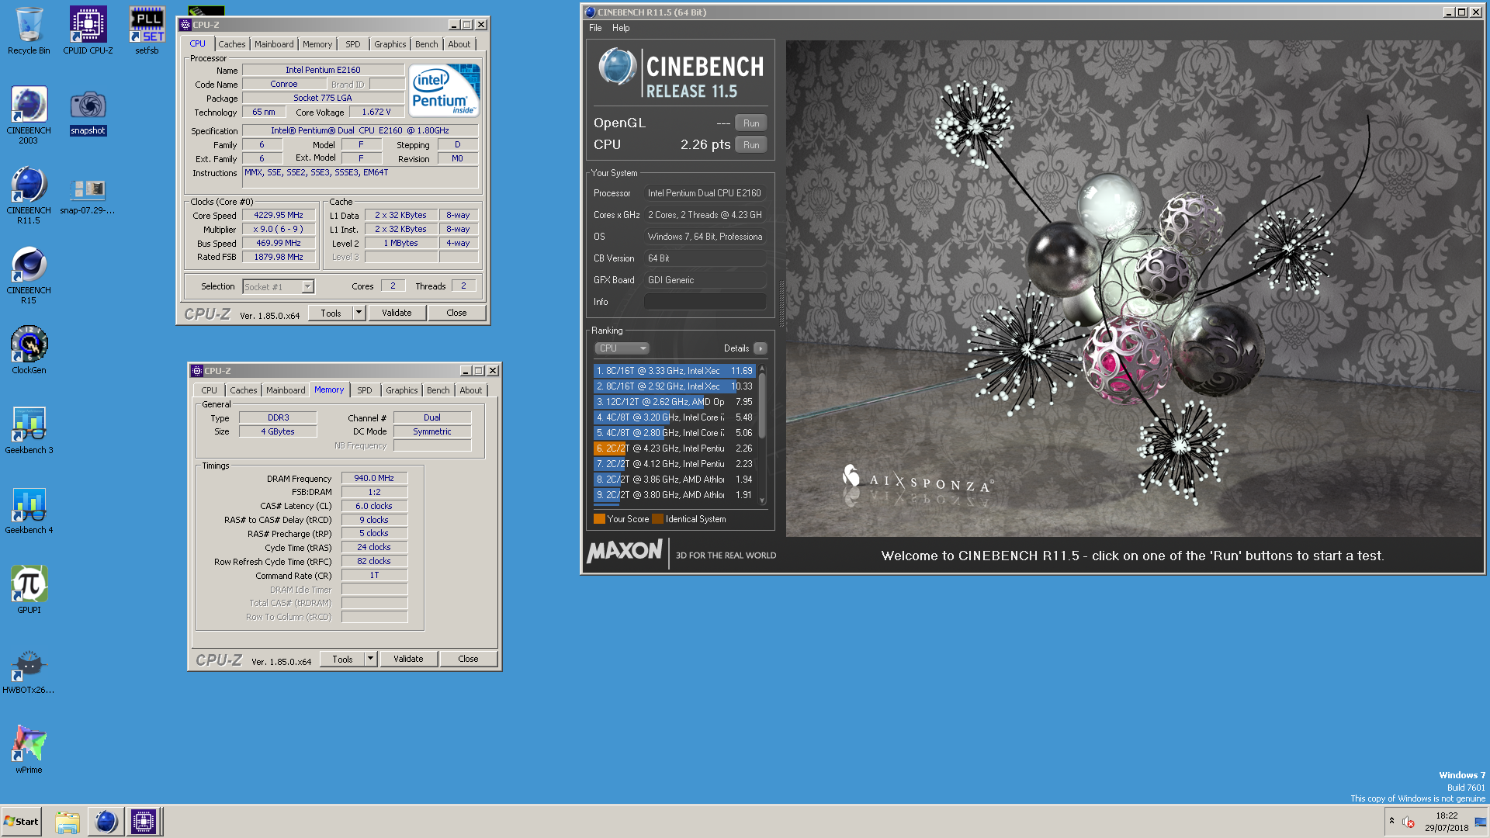Click the Close button in top CPU-Z window
The width and height of the screenshot is (1490, 838).
(x=456, y=313)
